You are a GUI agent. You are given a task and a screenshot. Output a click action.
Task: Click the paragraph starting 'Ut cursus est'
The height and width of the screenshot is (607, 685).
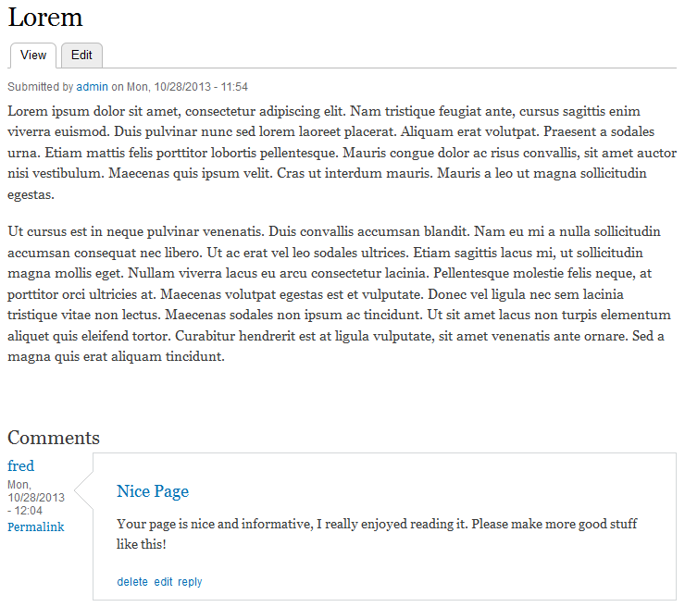[333, 294]
